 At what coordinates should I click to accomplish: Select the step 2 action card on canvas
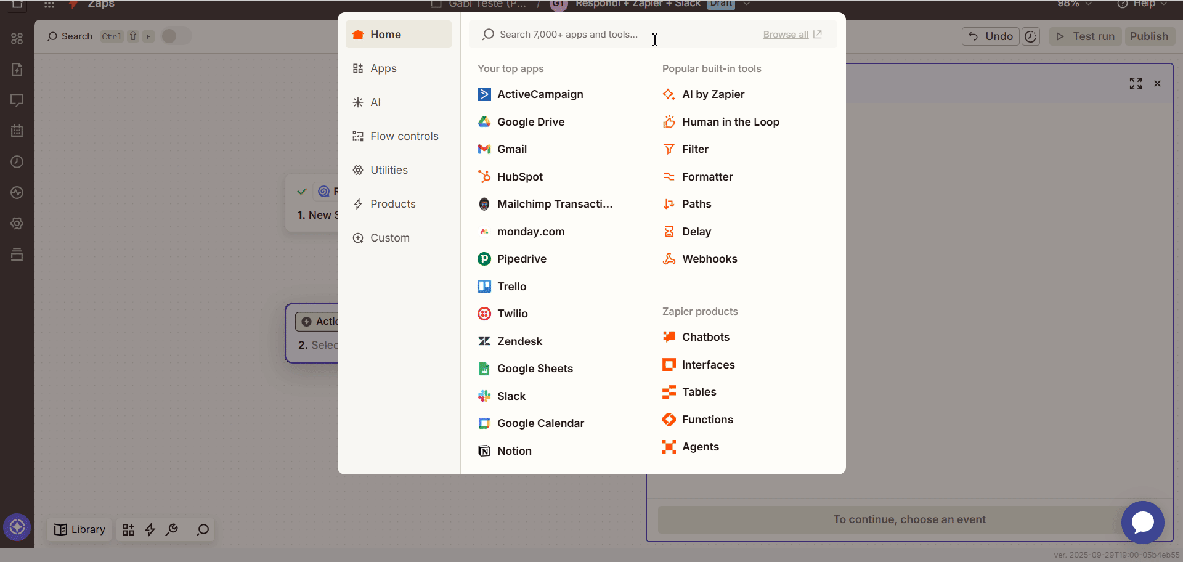point(312,333)
